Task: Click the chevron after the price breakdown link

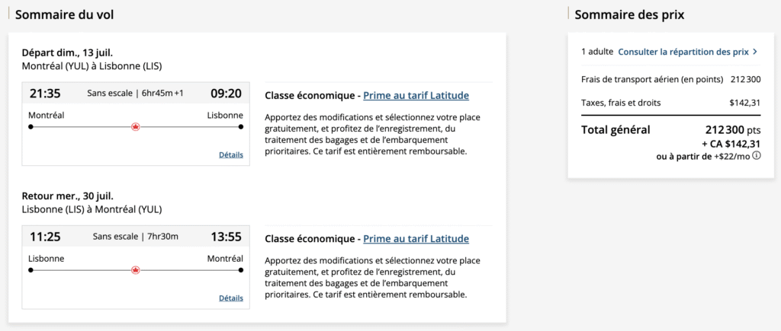Action: pyautogui.click(x=755, y=52)
